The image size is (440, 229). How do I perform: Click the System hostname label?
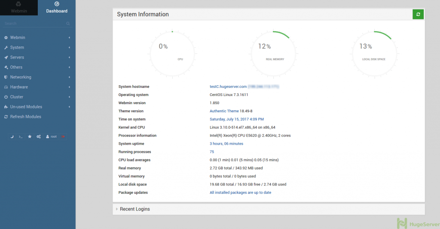134,87
